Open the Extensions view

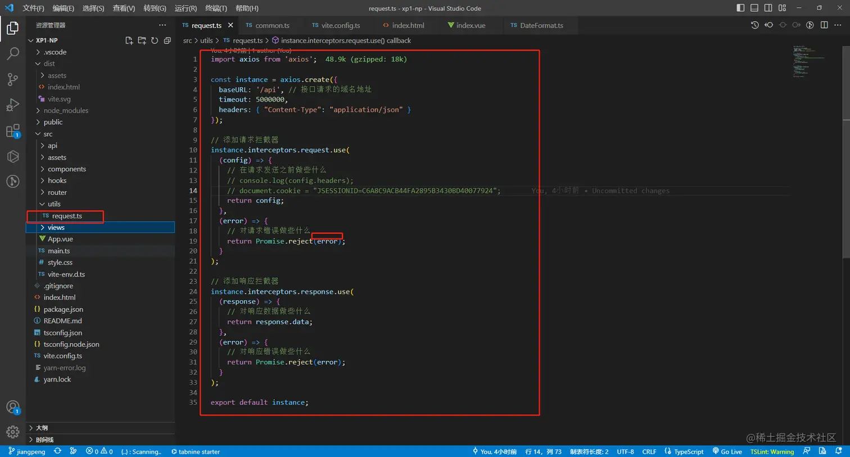click(12, 131)
